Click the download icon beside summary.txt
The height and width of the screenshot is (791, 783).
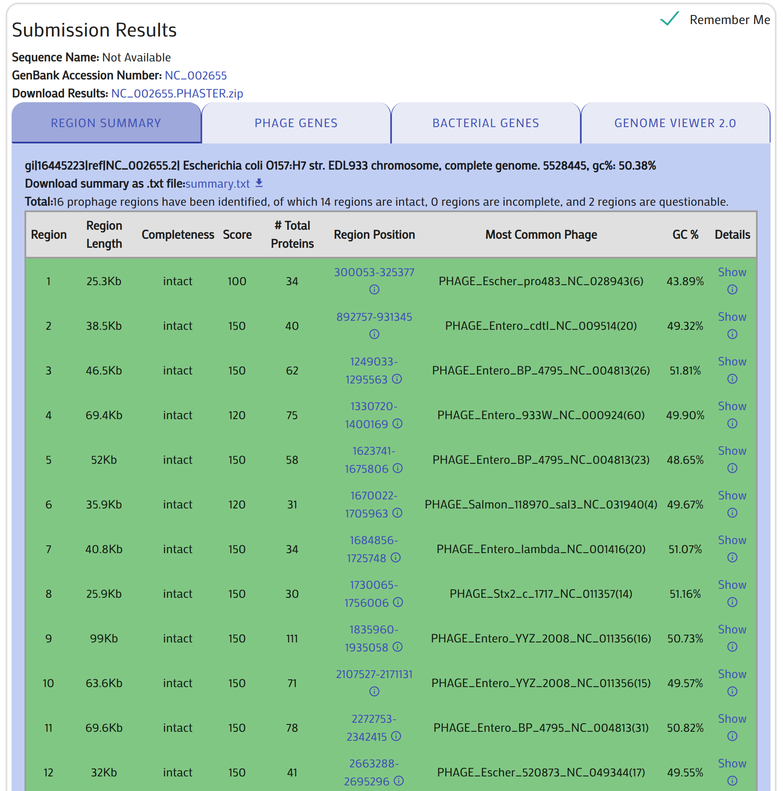(x=259, y=183)
